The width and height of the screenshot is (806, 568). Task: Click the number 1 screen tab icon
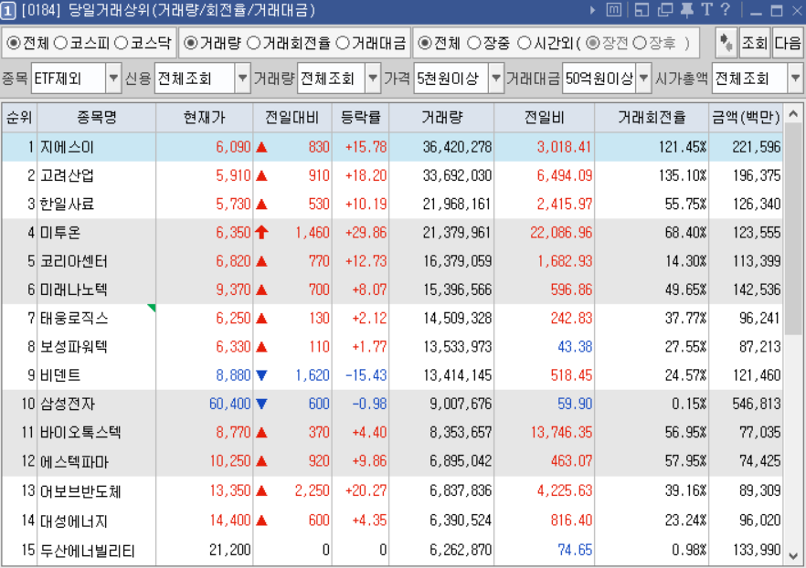click(x=9, y=10)
